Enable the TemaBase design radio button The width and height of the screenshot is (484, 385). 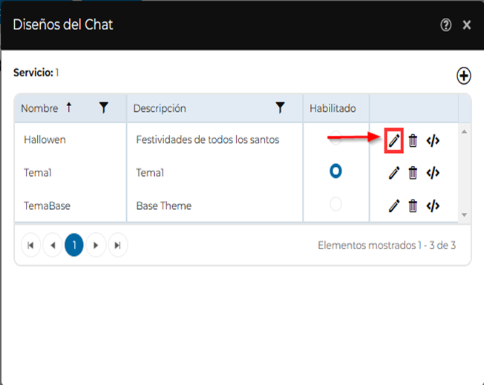(x=336, y=204)
